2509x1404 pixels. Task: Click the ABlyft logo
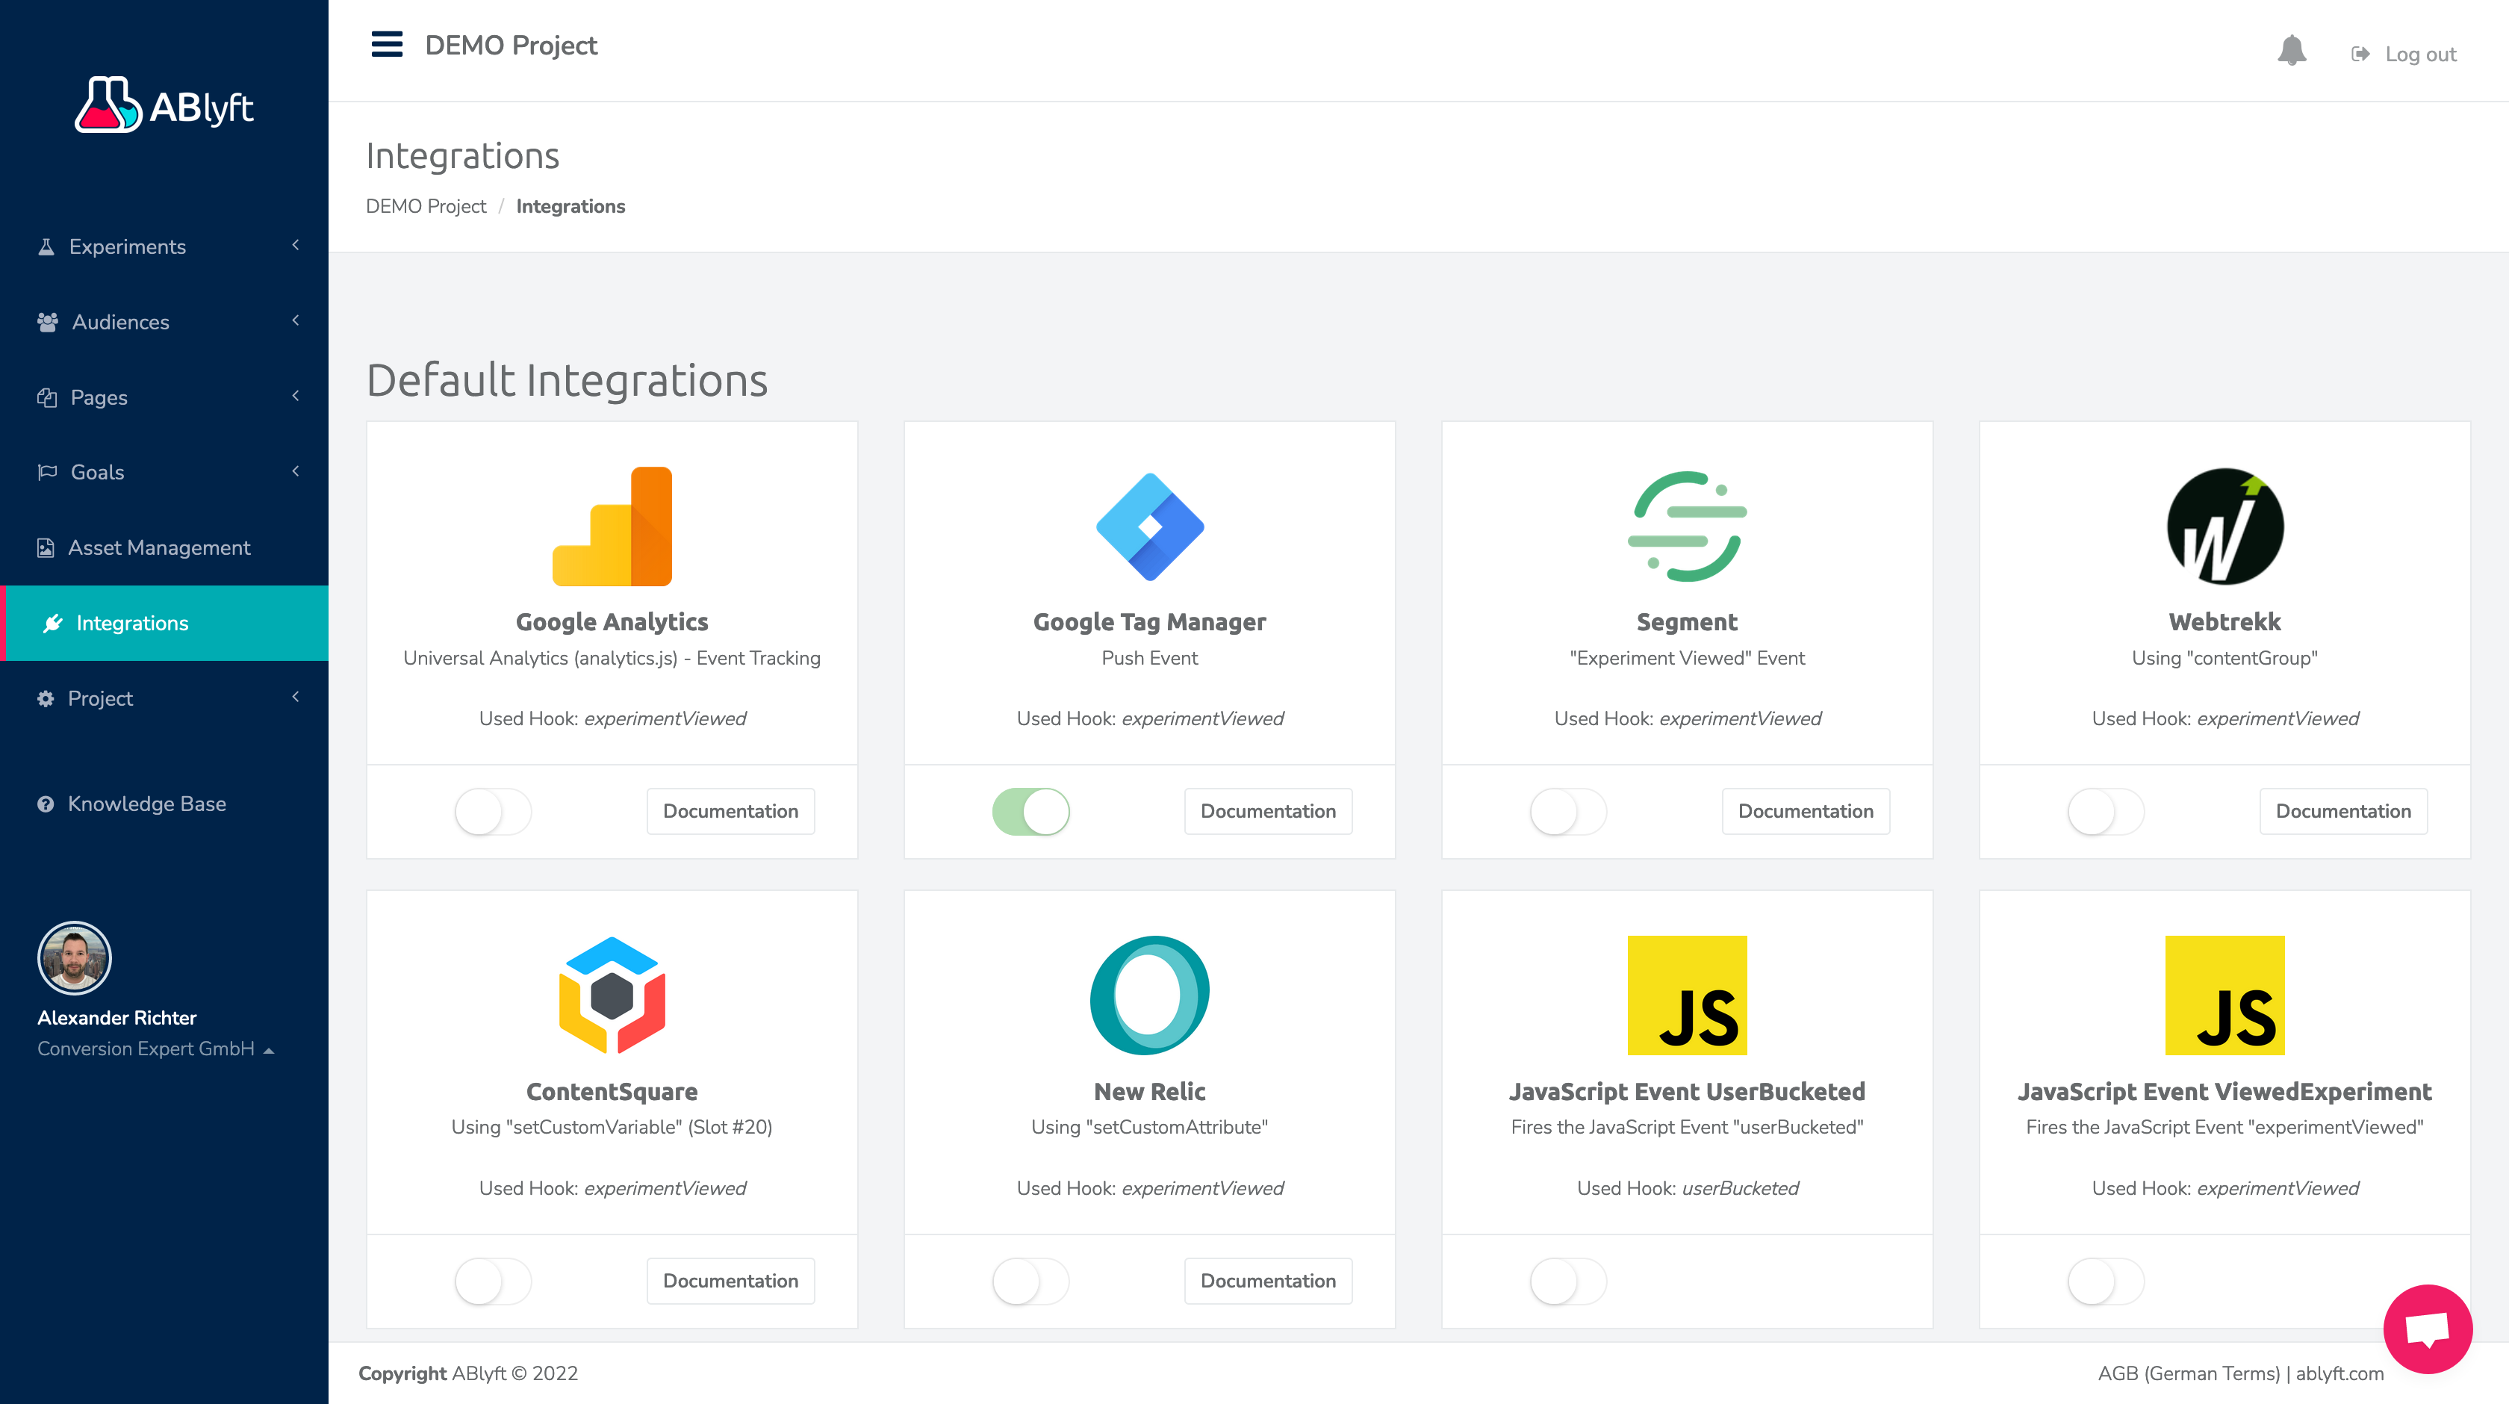(164, 105)
